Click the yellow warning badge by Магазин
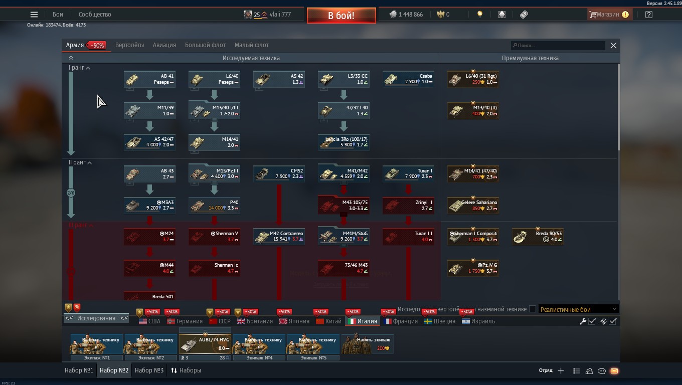Viewport: 682px width, 385px height. (625, 15)
